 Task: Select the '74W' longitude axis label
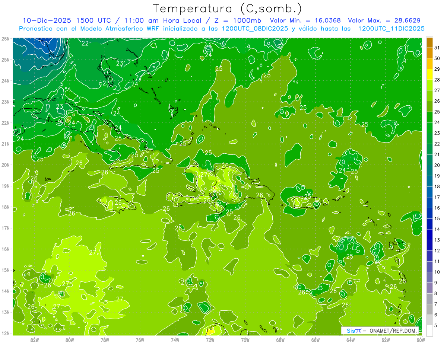tap(175, 340)
